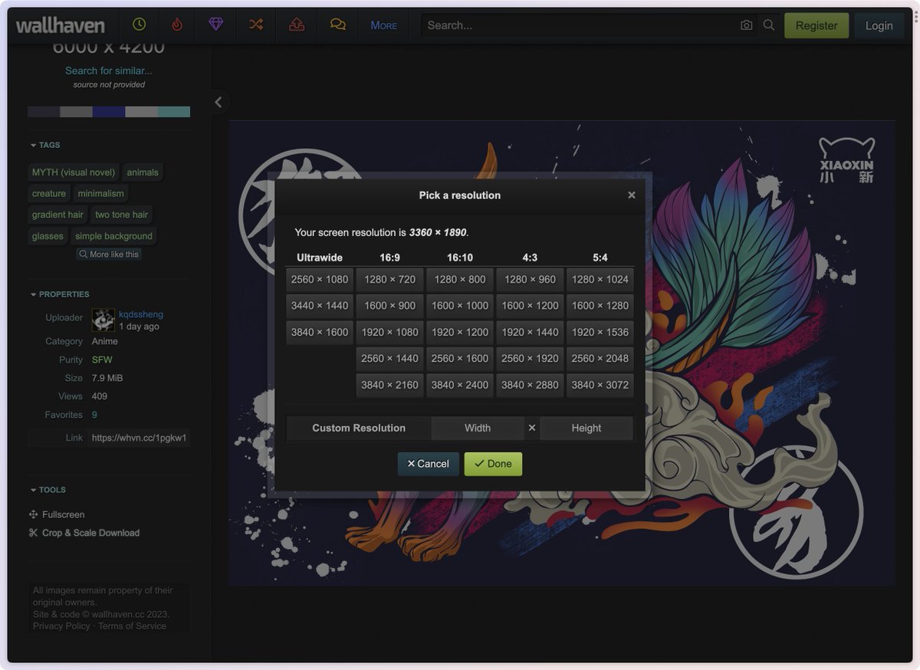This screenshot has height=670, width=920.
Task: Open the Terms of Service link
Action: click(x=132, y=626)
